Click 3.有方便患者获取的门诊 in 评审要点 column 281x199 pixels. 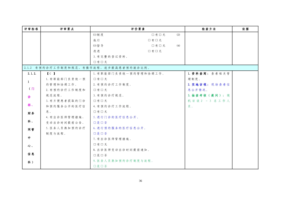tap(65, 101)
